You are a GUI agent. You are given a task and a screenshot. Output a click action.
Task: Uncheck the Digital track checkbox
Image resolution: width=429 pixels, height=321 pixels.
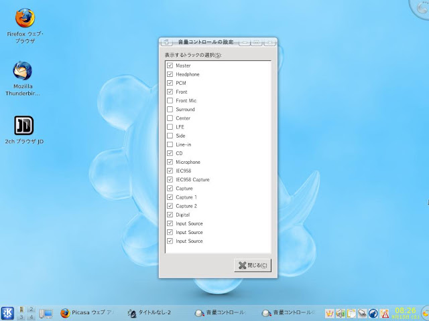pyautogui.click(x=170, y=215)
